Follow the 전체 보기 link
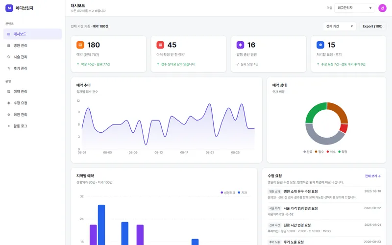This screenshot has width=392, height=245. (373, 176)
